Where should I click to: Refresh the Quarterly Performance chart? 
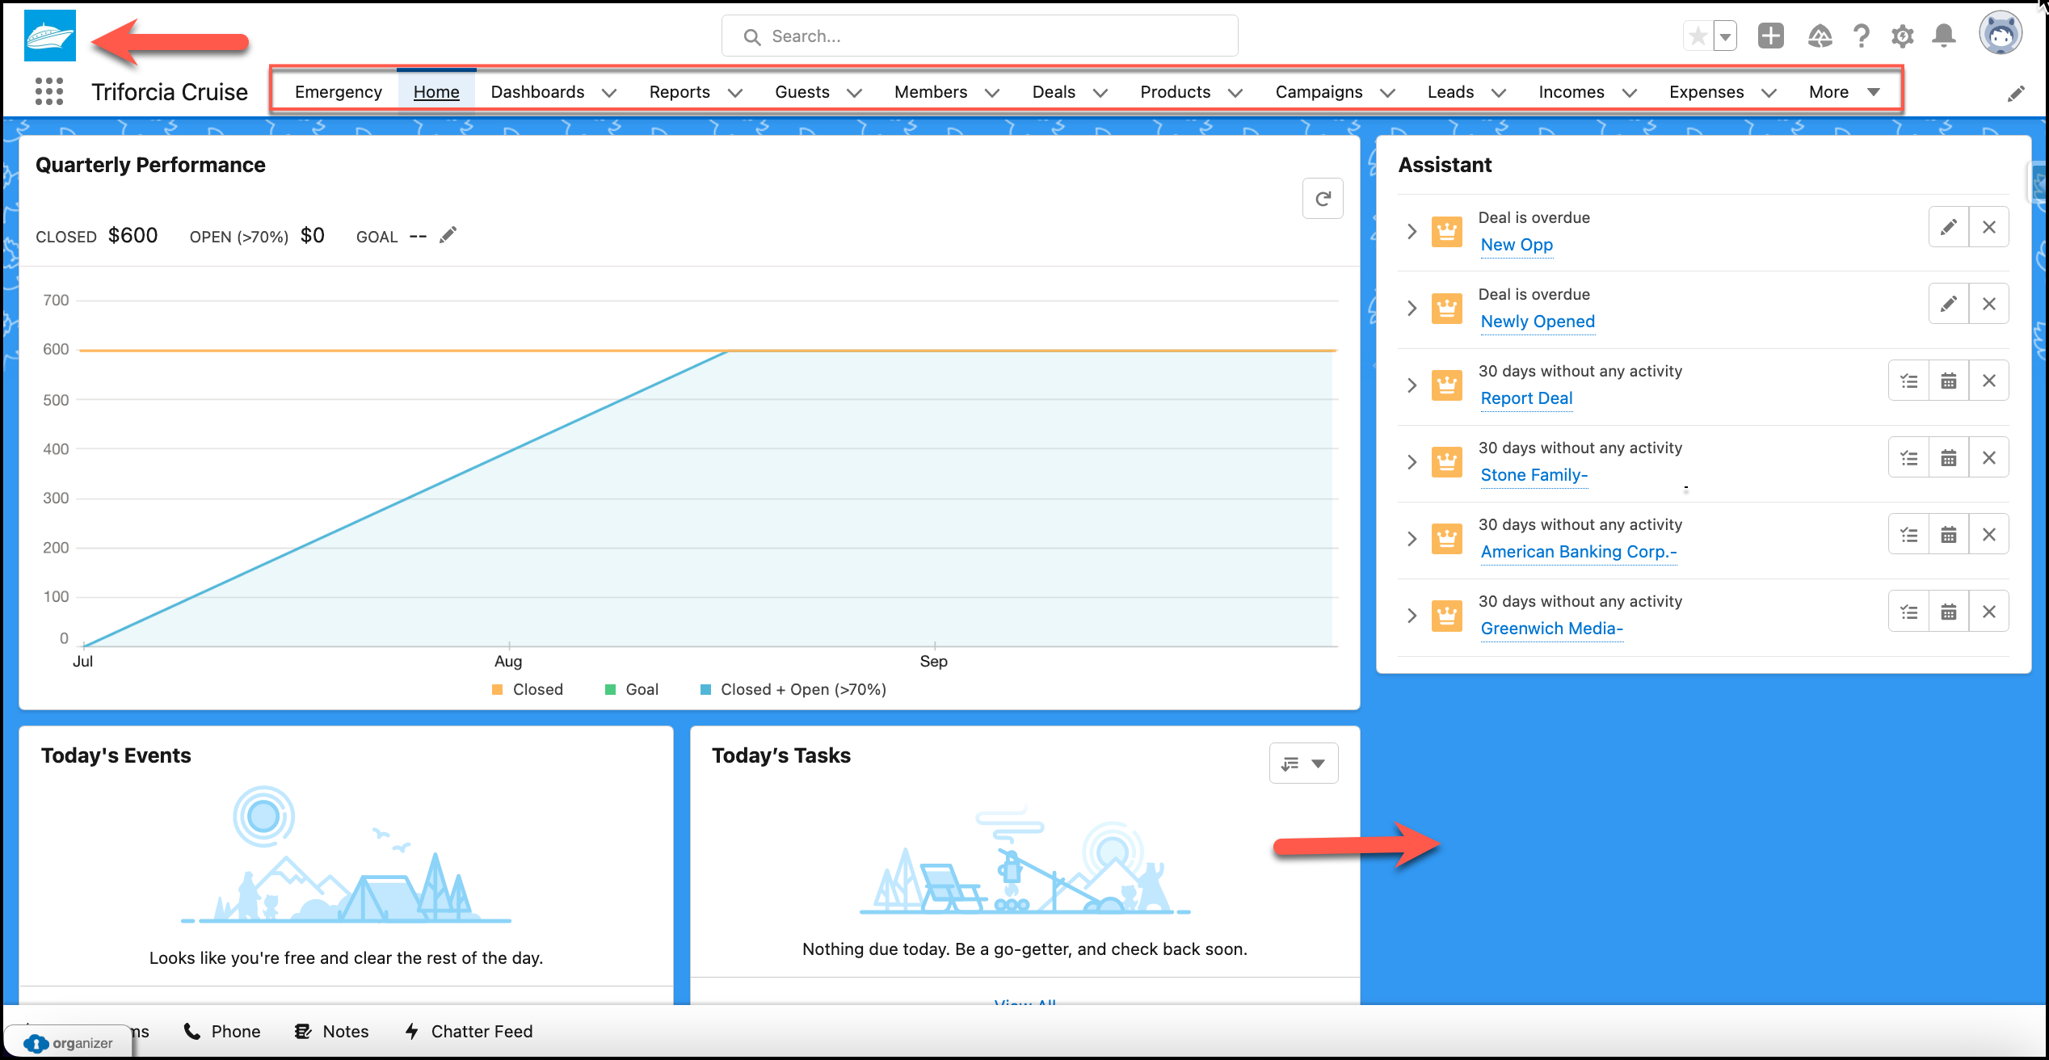(x=1323, y=199)
